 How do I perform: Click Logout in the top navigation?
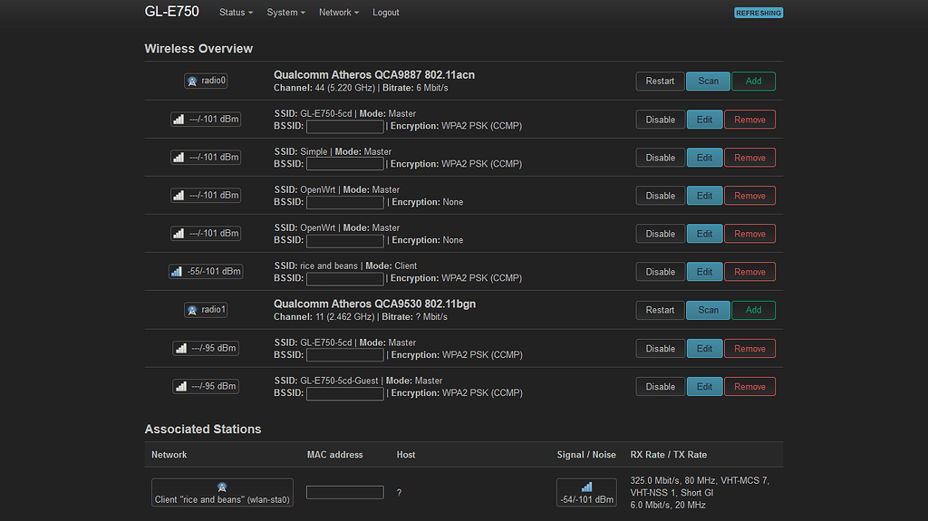385,13
